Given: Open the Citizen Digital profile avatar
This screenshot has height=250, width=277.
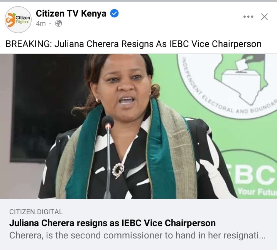Looking at the screenshot, I should click(x=18, y=20).
